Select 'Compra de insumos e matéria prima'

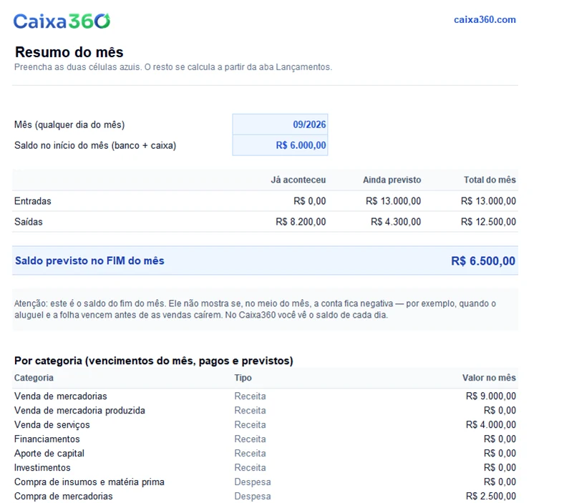pyautogui.click(x=265, y=482)
